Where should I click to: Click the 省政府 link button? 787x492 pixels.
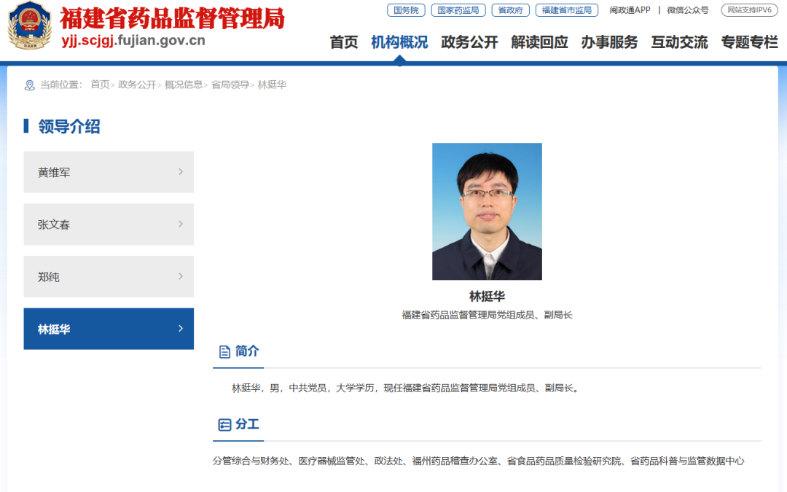(x=510, y=10)
